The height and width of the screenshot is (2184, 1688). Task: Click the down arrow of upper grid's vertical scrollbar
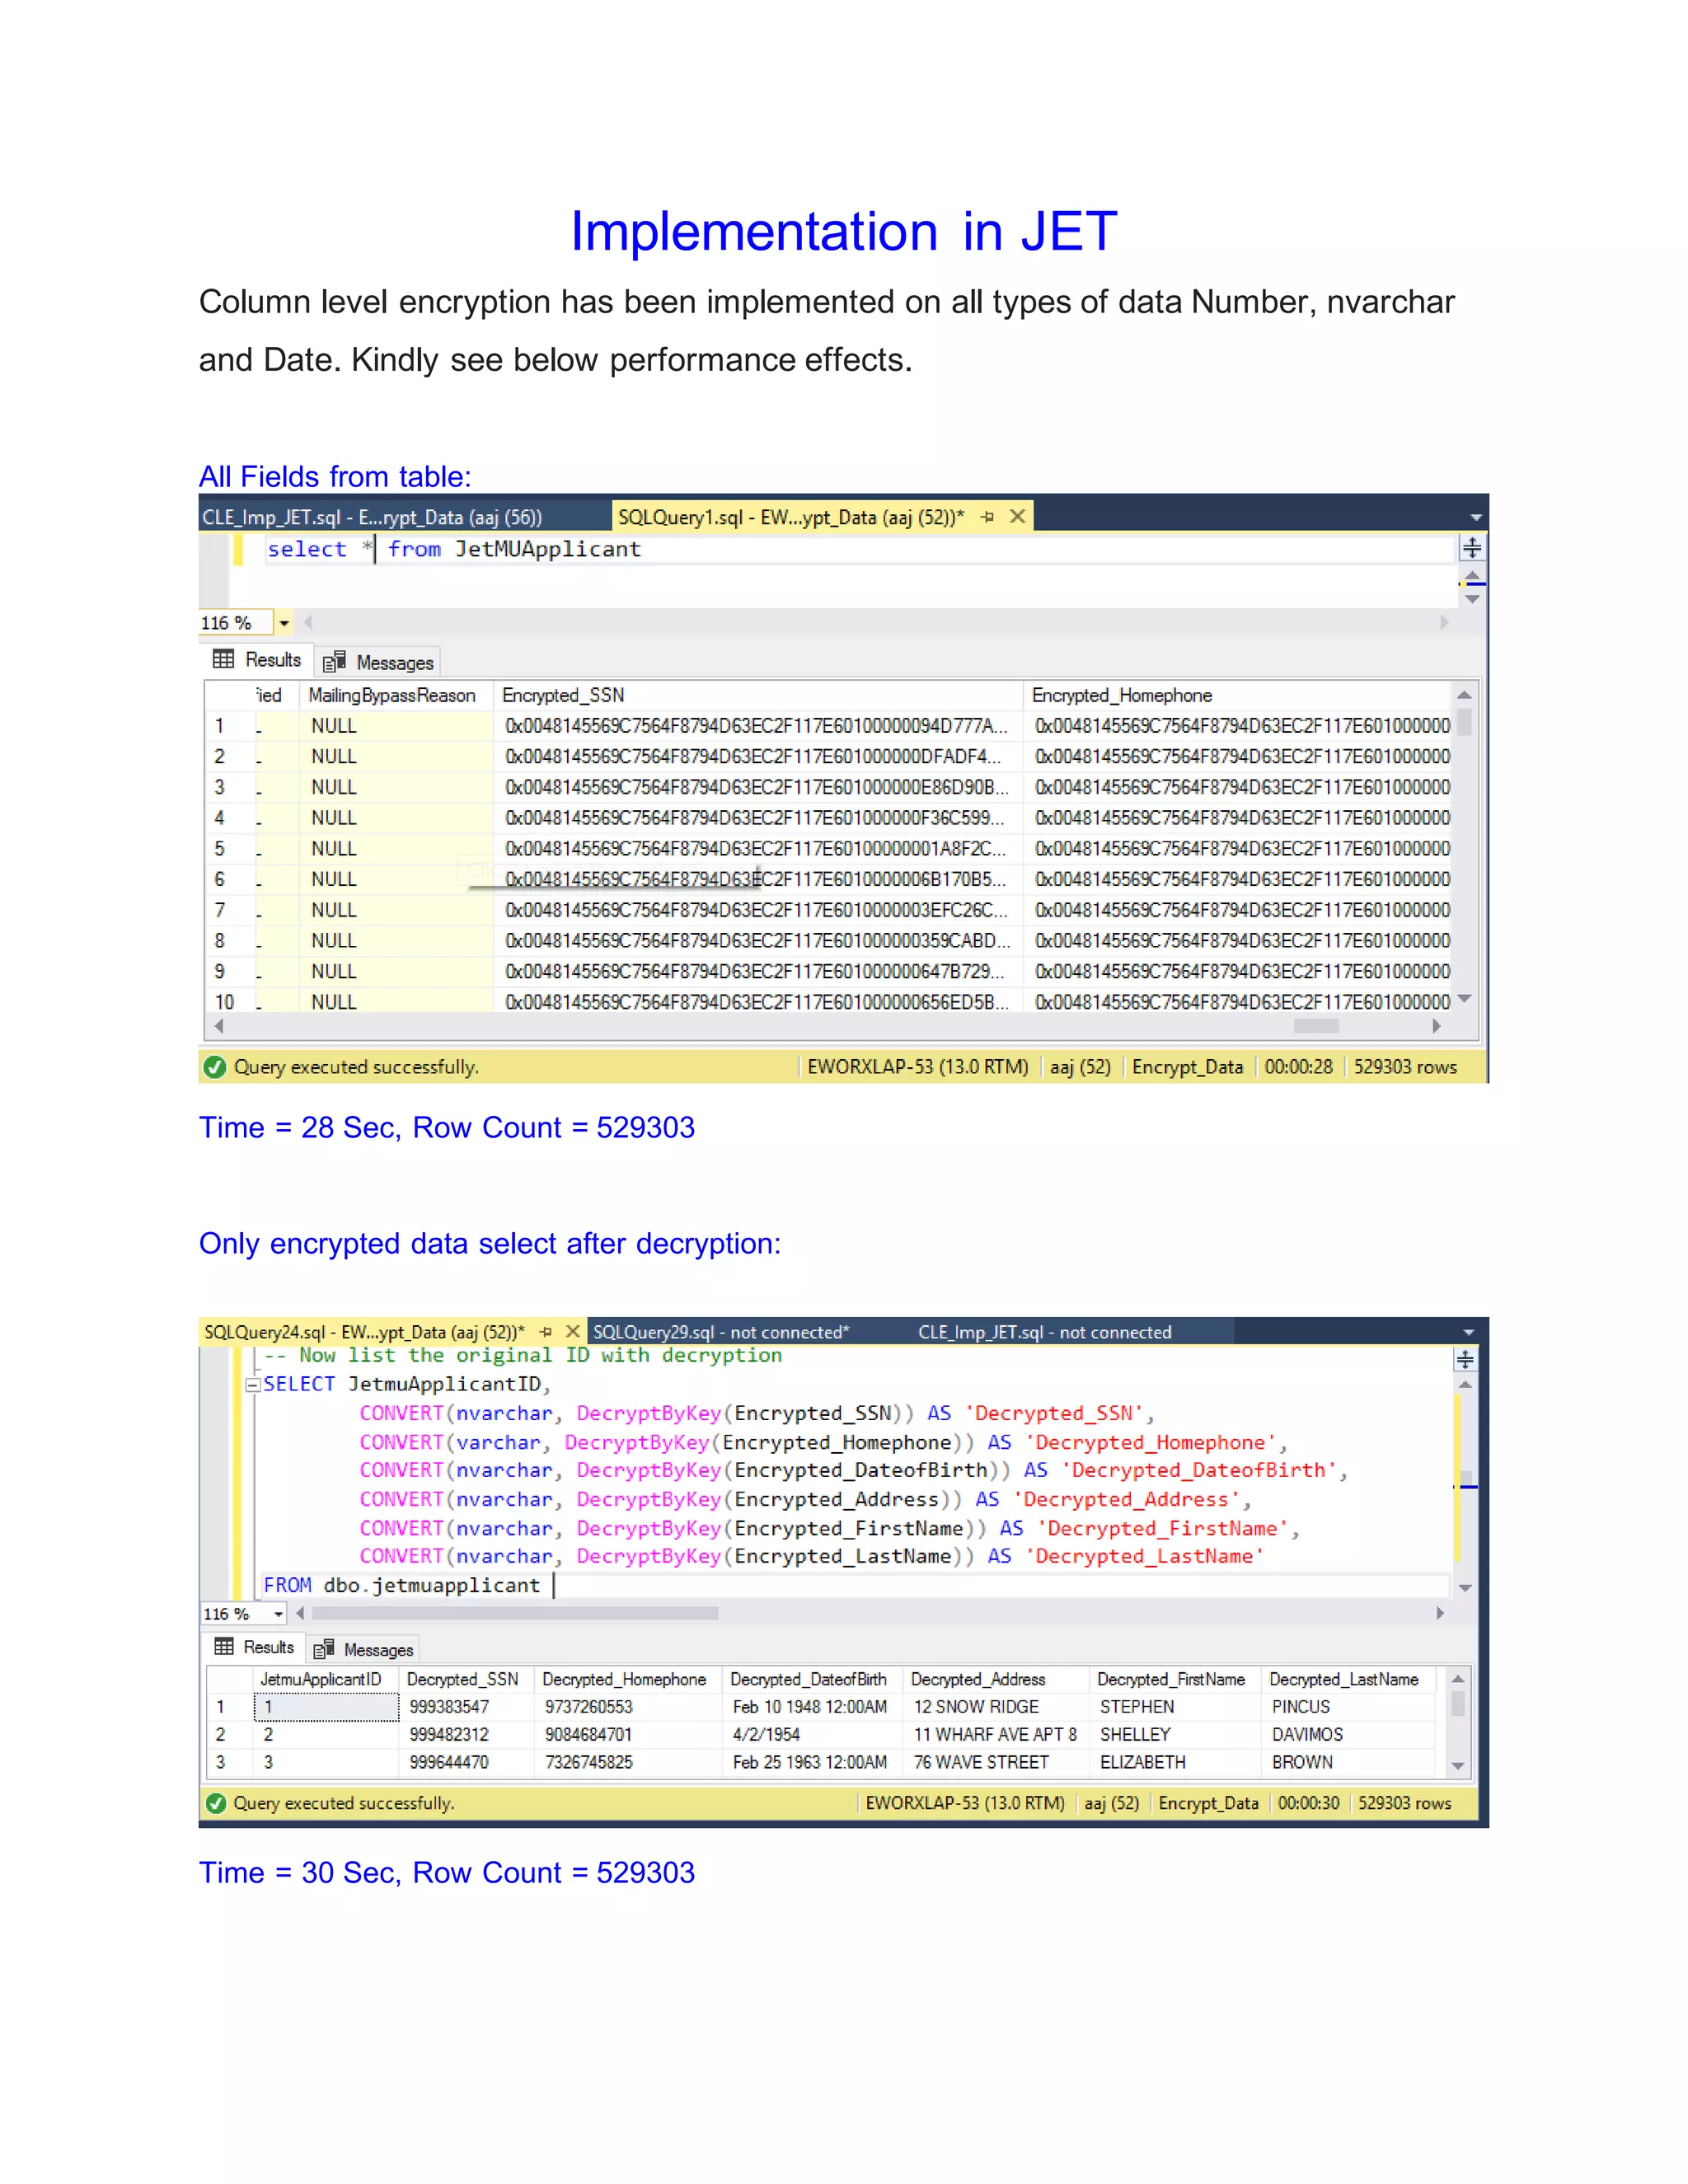(x=1464, y=999)
